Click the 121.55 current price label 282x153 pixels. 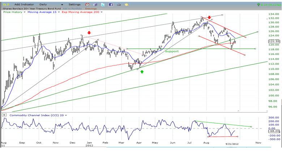coord(273,41)
